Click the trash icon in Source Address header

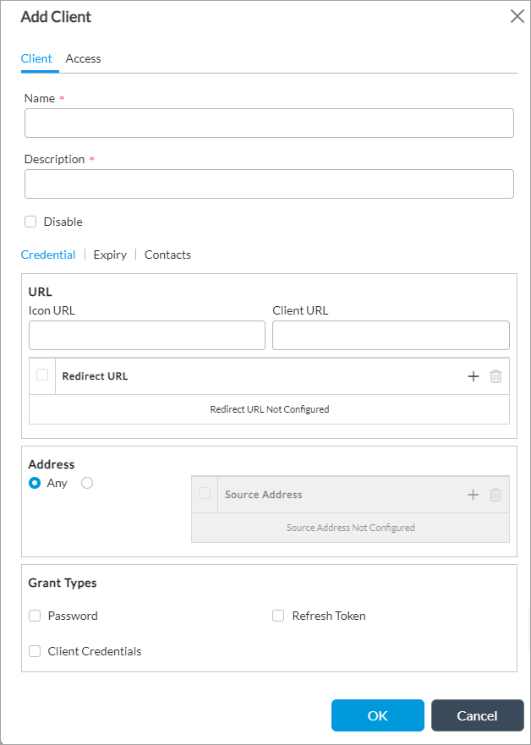click(495, 495)
